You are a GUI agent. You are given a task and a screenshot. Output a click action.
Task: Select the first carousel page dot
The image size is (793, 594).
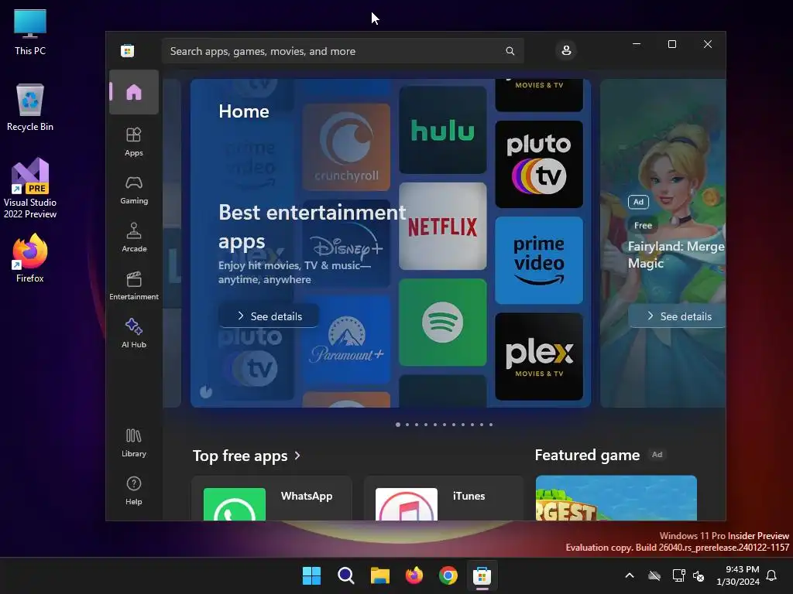click(x=398, y=425)
